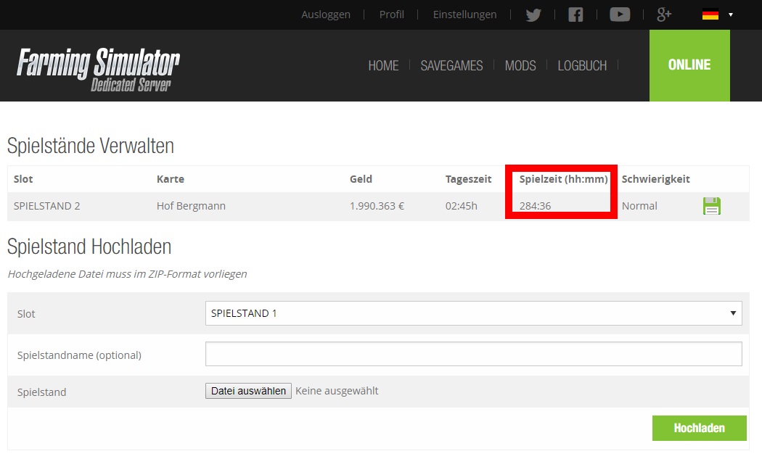This screenshot has height=459, width=762.
Task: Click the Farming Simulator Dedicated Server logo
Action: point(98,69)
